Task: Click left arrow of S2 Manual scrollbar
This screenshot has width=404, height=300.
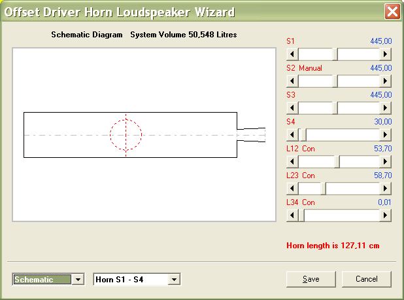Action: coord(292,81)
